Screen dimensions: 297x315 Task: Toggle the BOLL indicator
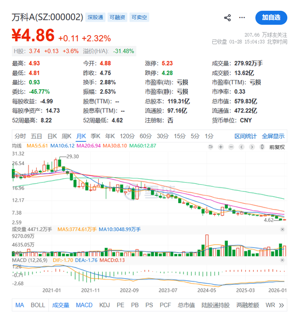[x=38, y=305]
